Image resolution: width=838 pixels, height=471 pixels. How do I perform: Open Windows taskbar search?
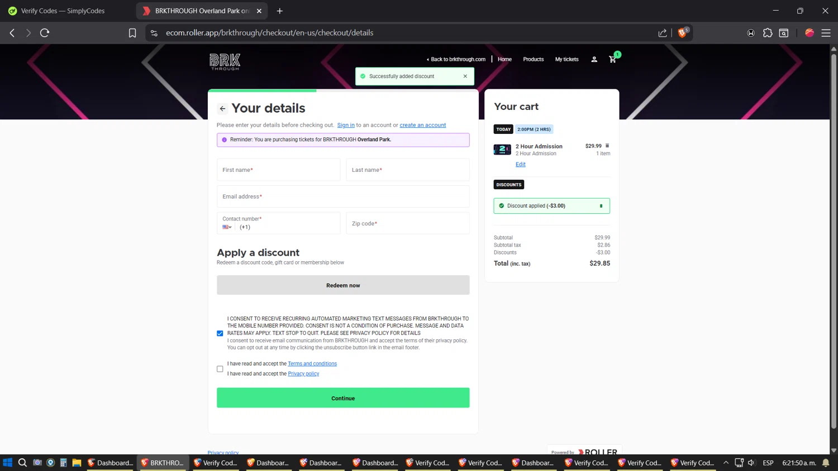[22, 463]
